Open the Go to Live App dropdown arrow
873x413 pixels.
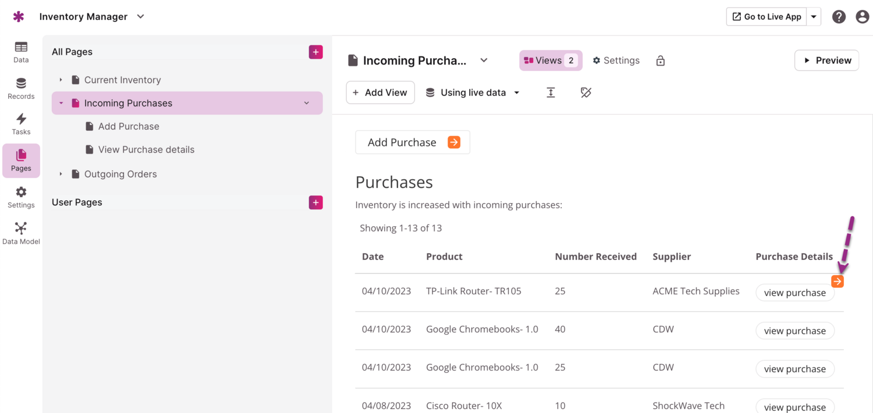pyautogui.click(x=814, y=17)
